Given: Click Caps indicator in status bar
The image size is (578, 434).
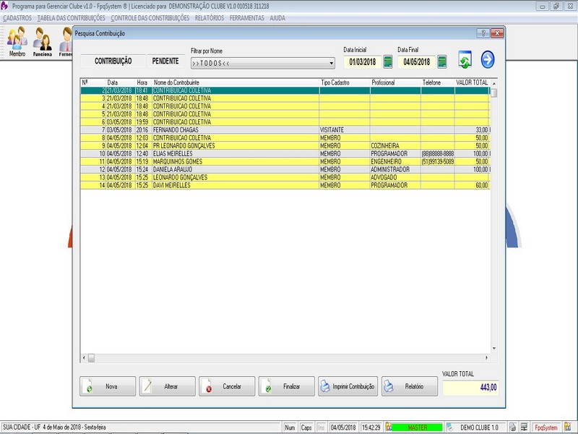Looking at the screenshot, I should 306,427.
